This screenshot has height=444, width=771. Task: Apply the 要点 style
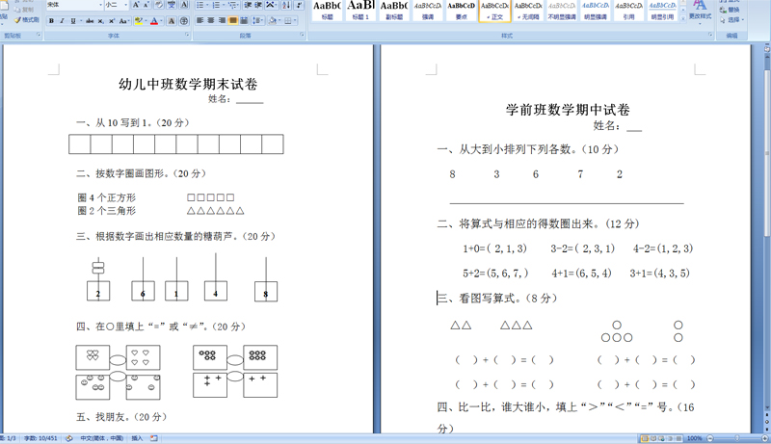tap(461, 11)
